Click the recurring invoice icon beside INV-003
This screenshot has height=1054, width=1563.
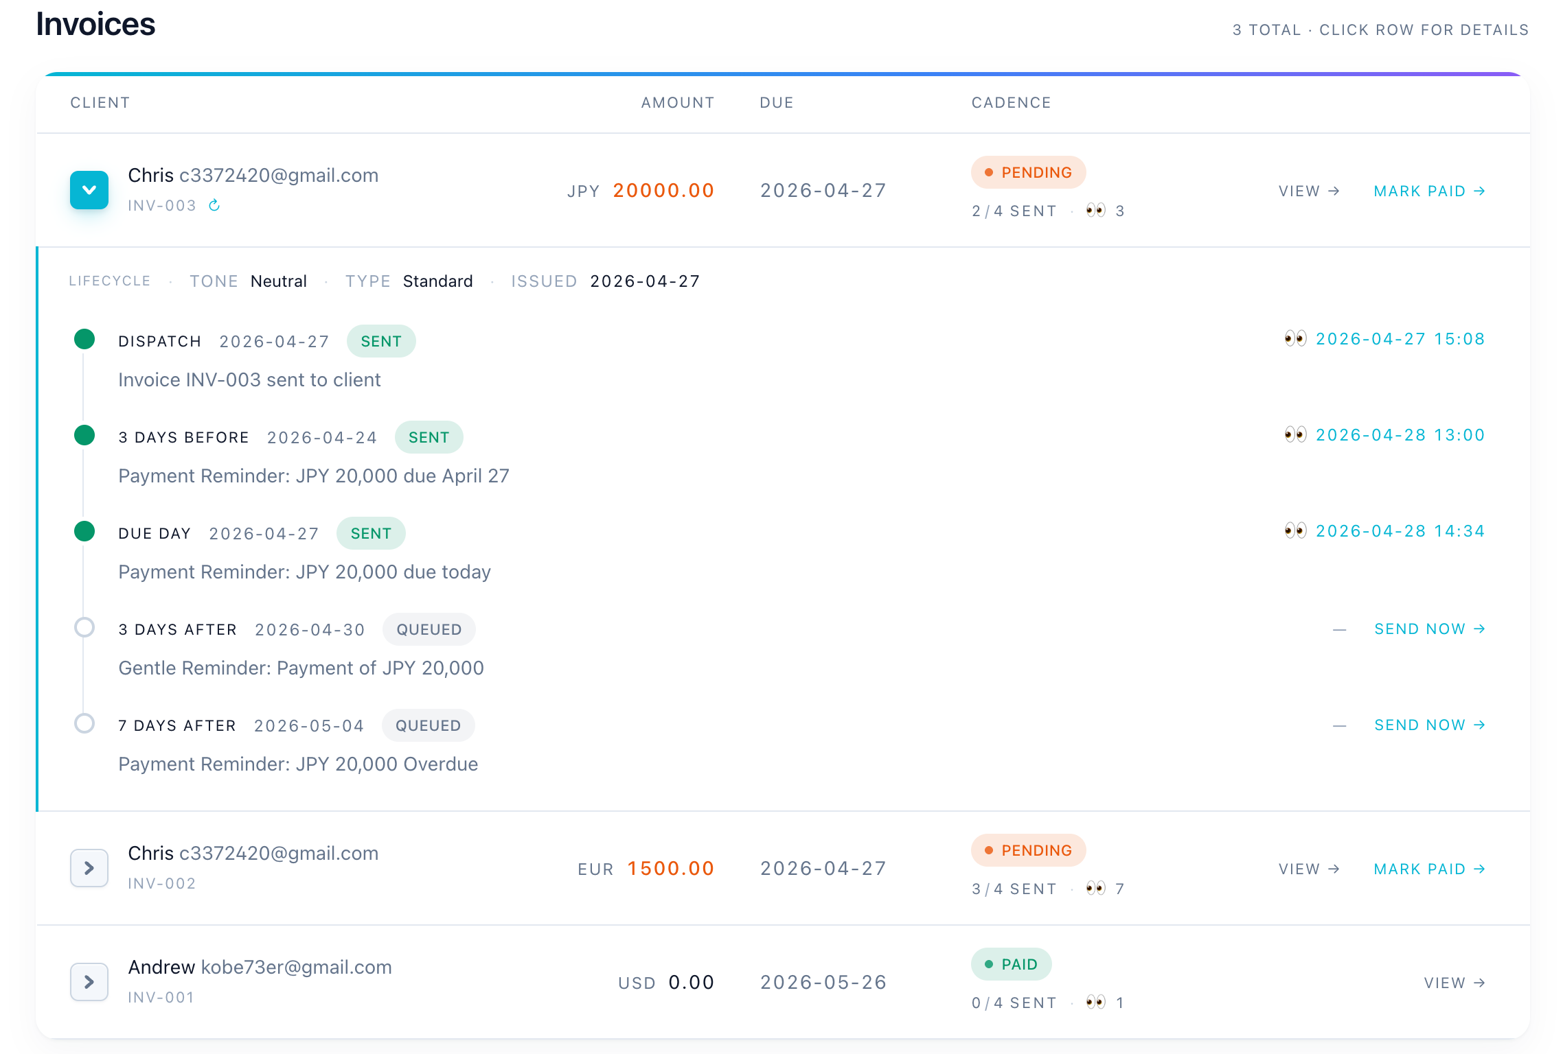tap(214, 204)
